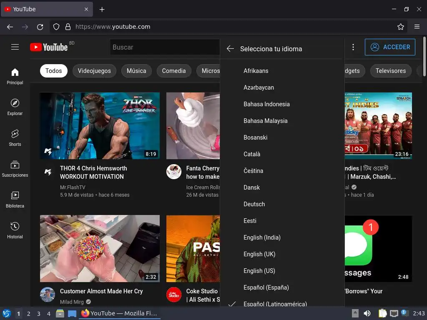Open the taskbar start menu icon
Screen dimensions: 427x320
[x=7, y=313]
